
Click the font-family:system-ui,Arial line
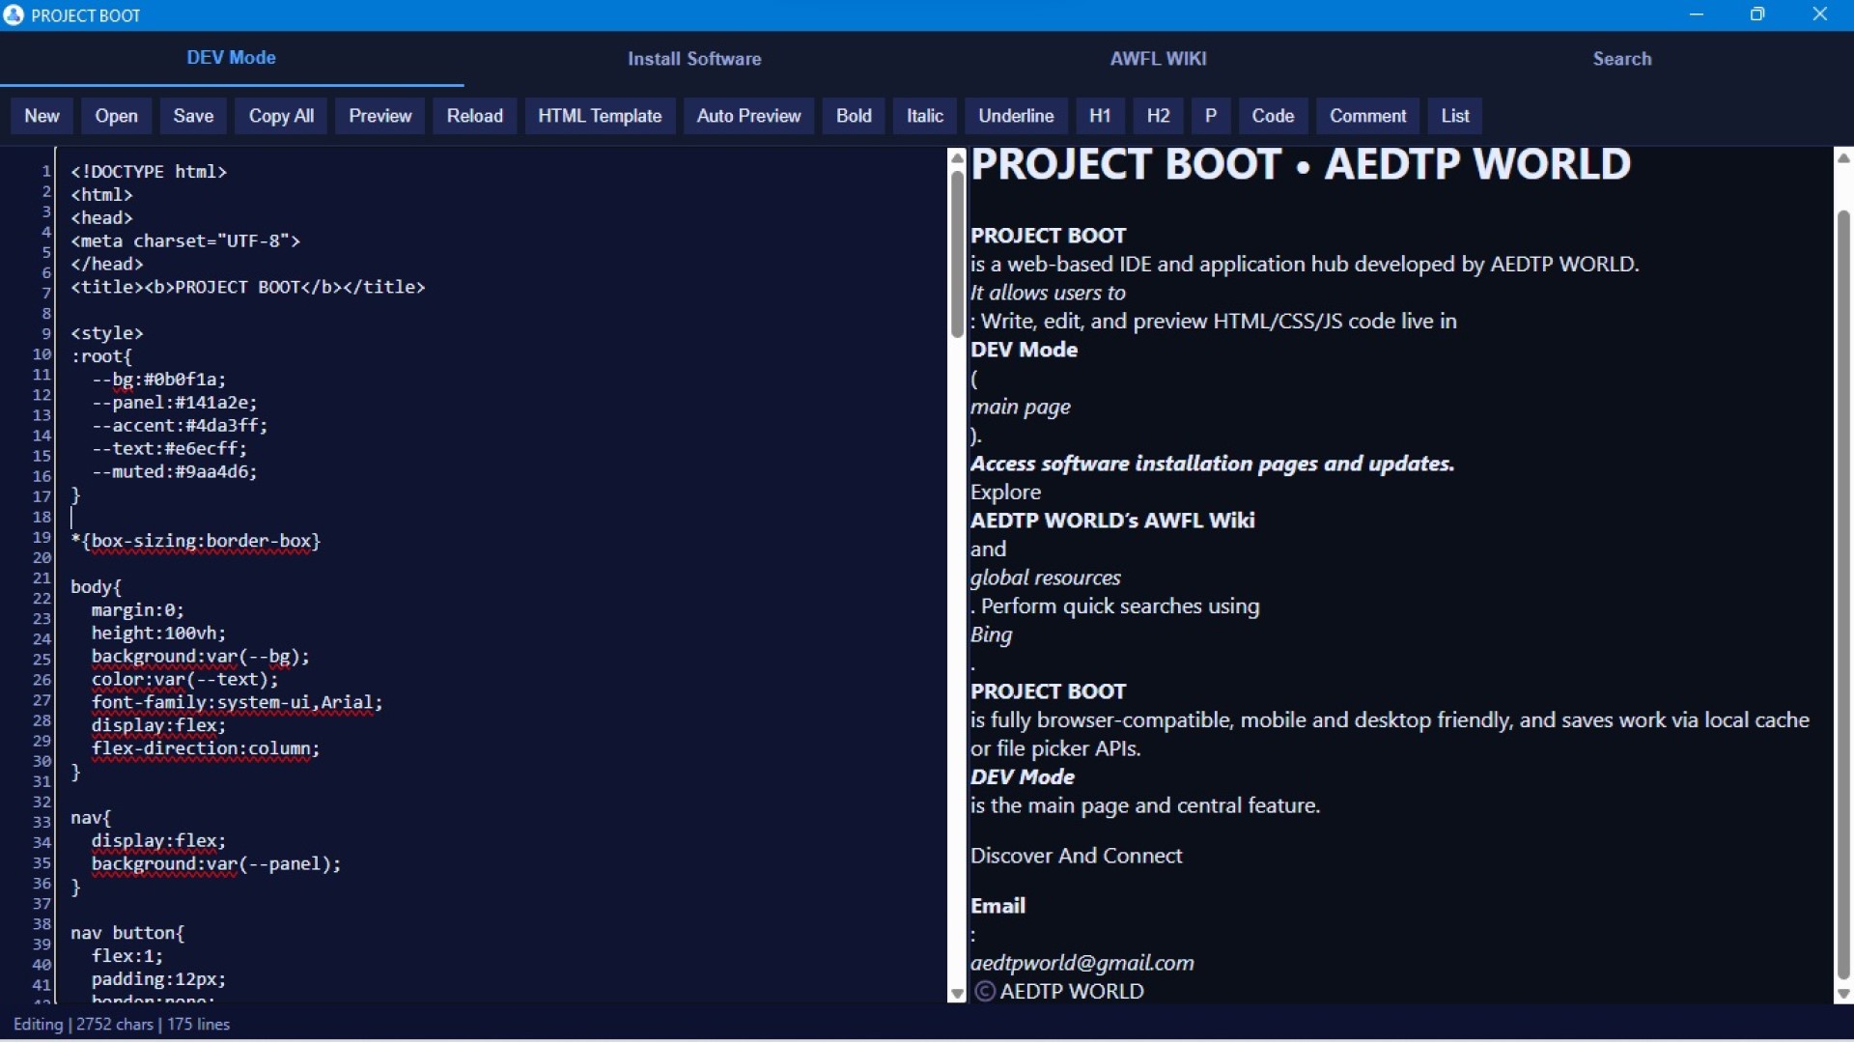coord(238,703)
